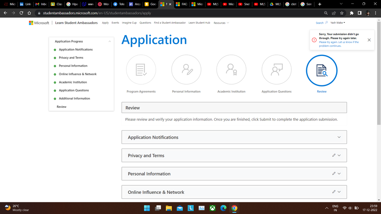Select Review in progress list

61,107
